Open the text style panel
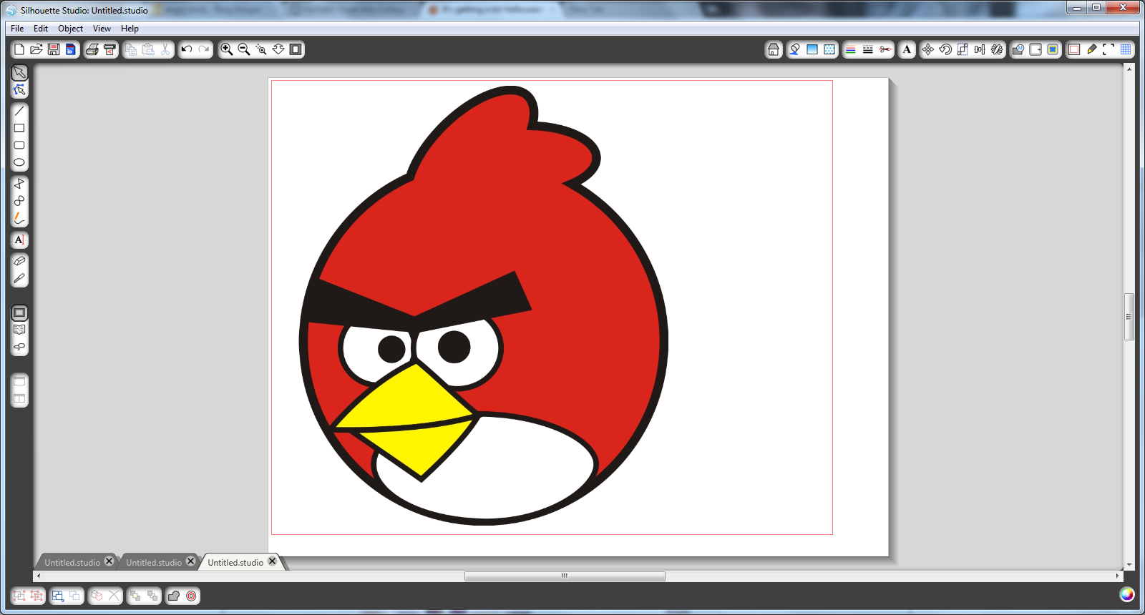1145x615 pixels. point(907,49)
